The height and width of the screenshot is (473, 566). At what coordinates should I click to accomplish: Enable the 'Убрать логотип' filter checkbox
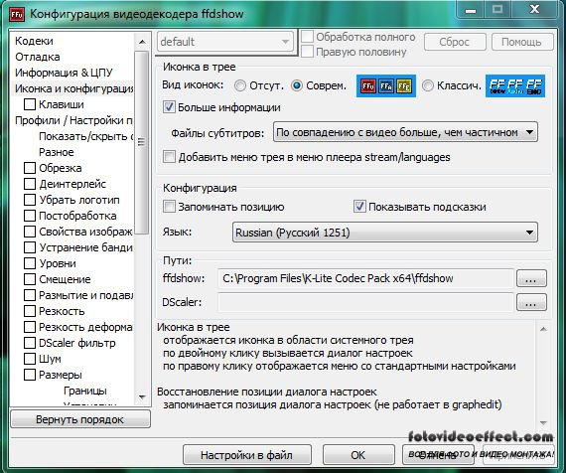coord(30,200)
